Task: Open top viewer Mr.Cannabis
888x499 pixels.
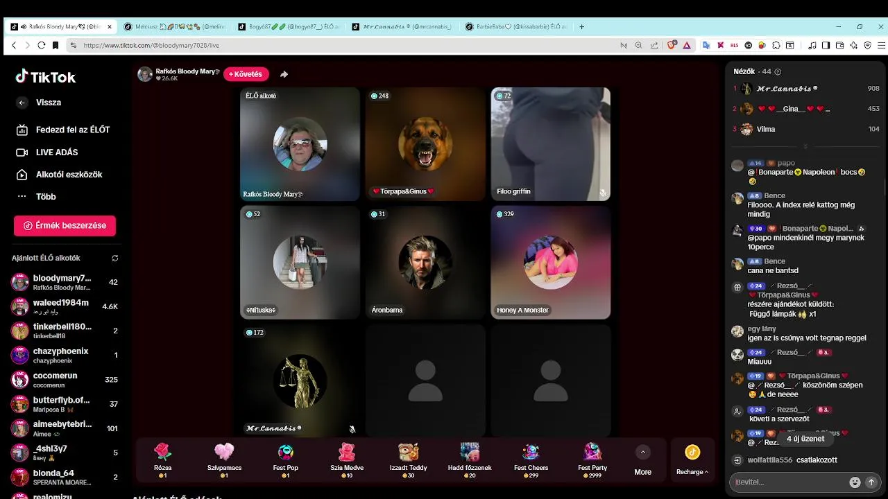Action: (806, 89)
